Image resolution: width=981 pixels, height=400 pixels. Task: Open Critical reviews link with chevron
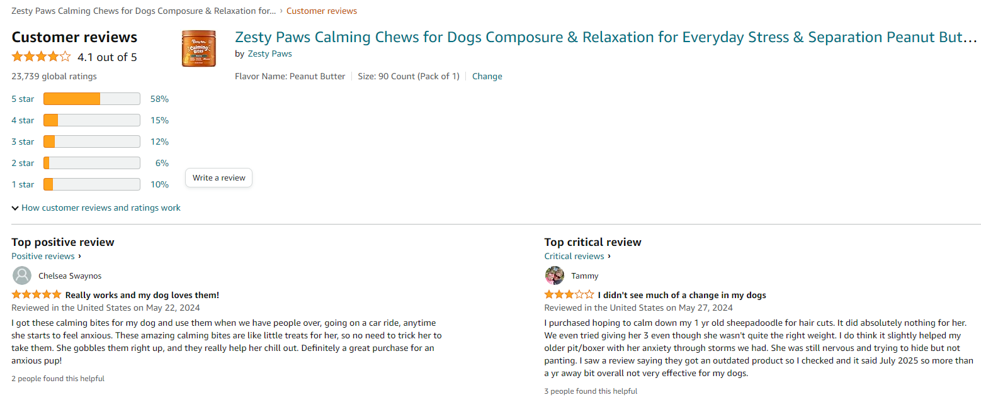coord(577,256)
